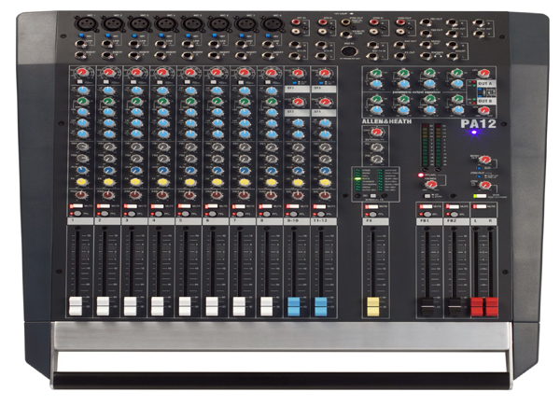Toggle channel 3 blue 48V phantom switch
The width and height of the screenshot is (560, 420).
[134, 36]
